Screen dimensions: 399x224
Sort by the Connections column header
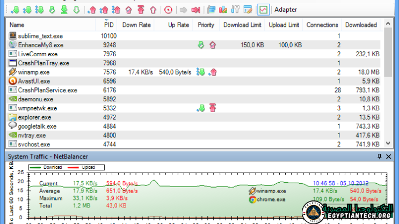[322, 25]
